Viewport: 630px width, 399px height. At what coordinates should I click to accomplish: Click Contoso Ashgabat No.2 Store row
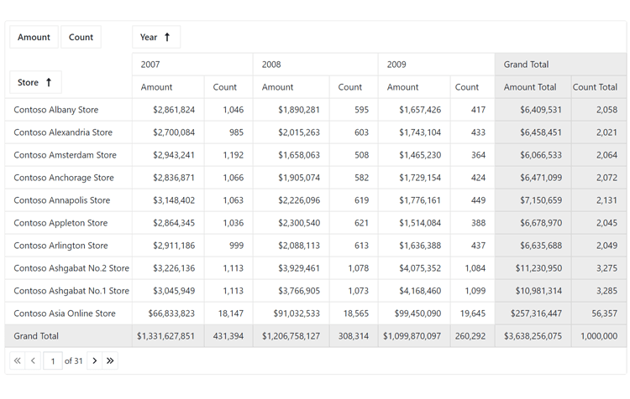71,268
